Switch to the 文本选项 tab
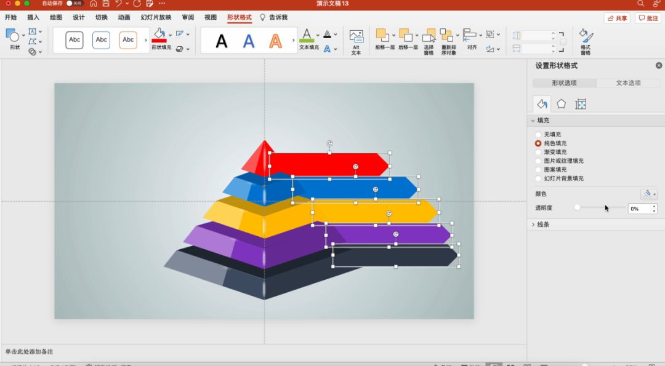Screen dimensions: 665x366 tap(628, 83)
